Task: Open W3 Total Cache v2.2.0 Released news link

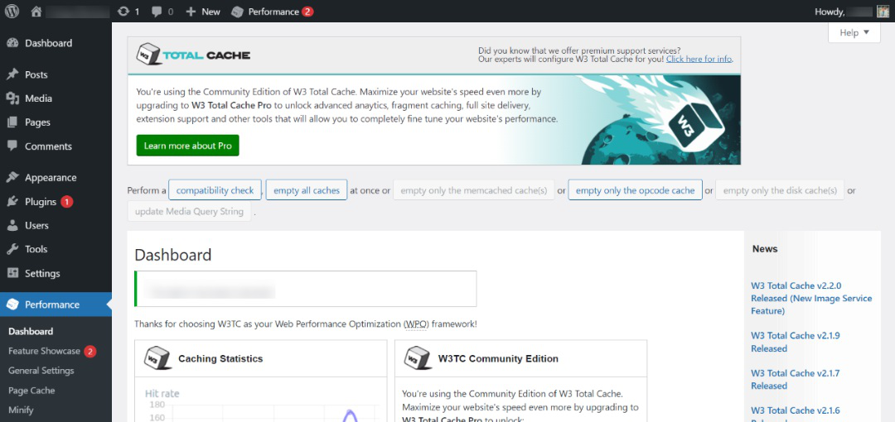Action: tap(811, 298)
